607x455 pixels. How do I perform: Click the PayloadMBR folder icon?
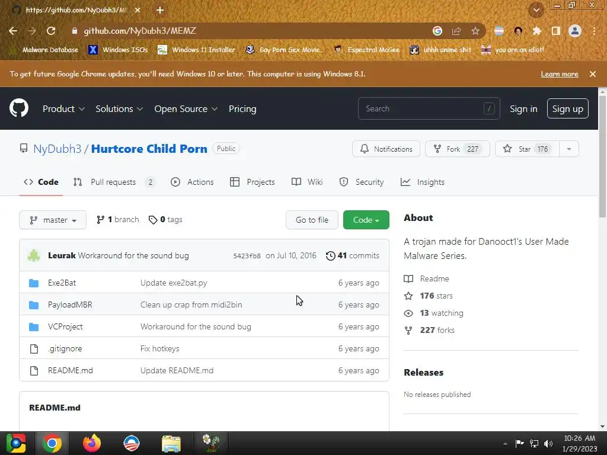[34, 305]
